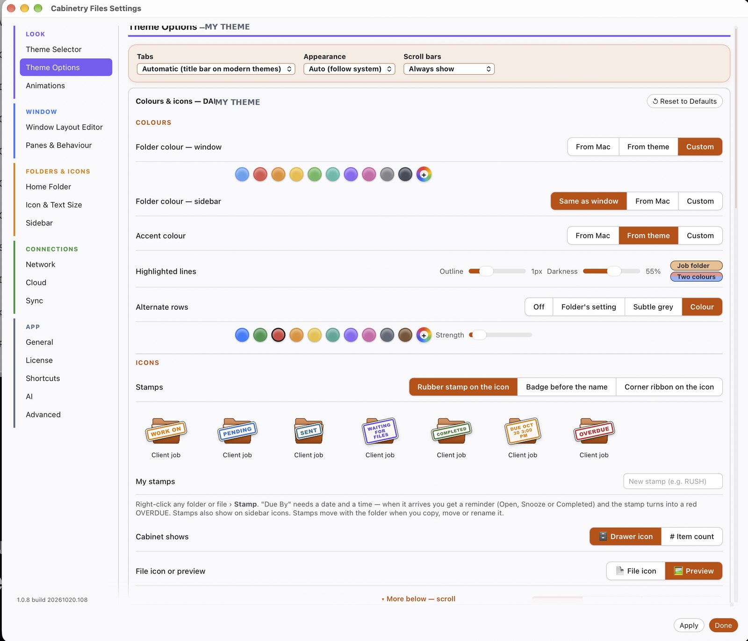Enable Preview for file icons
748x641 pixels.
pyautogui.click(x=694, y=571)
